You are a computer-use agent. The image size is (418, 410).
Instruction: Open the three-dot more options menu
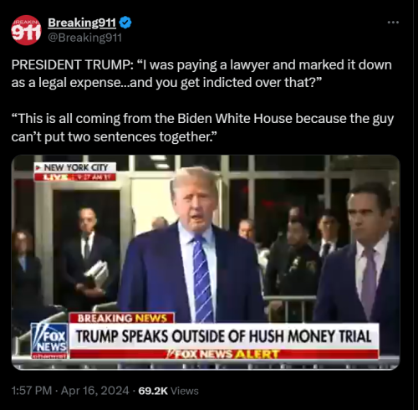[393, 23]
